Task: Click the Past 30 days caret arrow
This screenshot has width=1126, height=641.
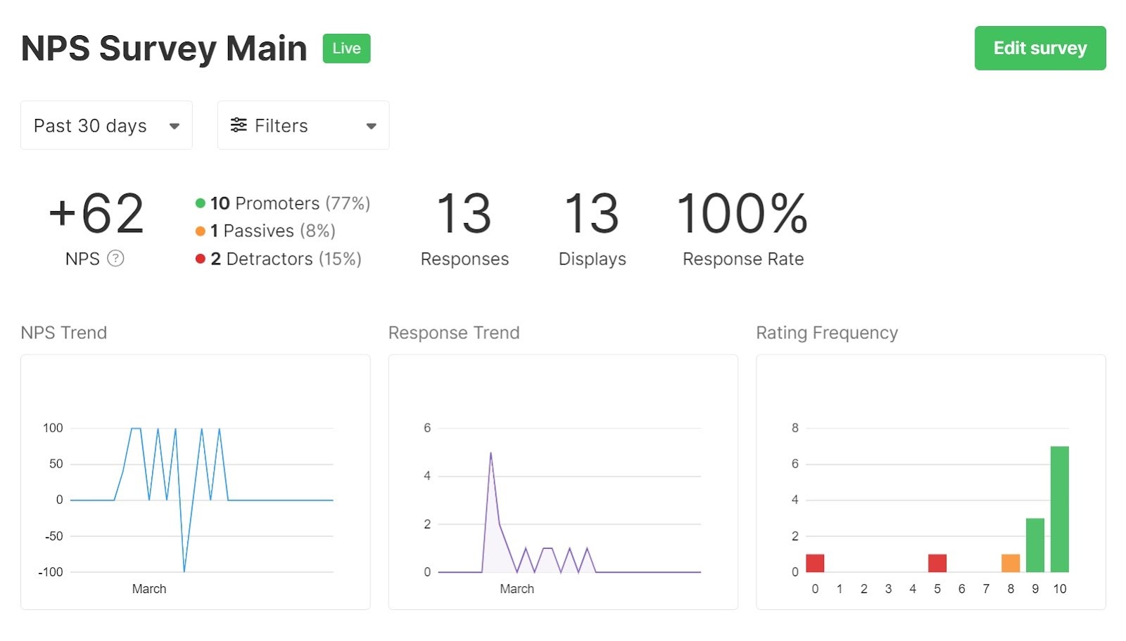Action: click(175, 126)
